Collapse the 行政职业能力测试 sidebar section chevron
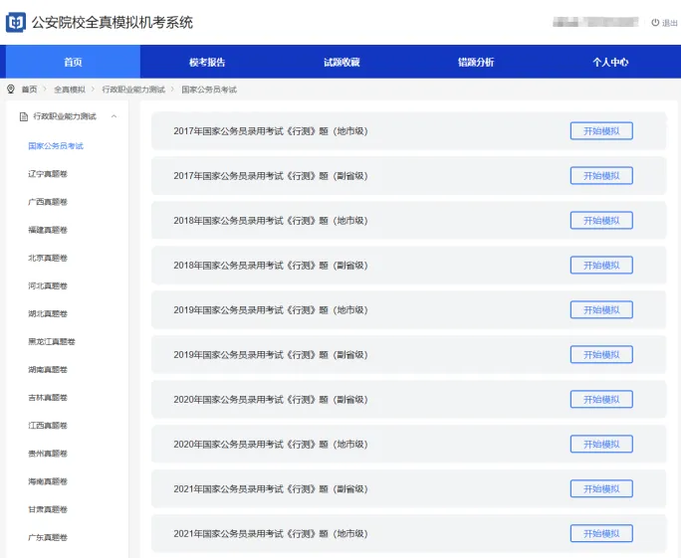 113,116
